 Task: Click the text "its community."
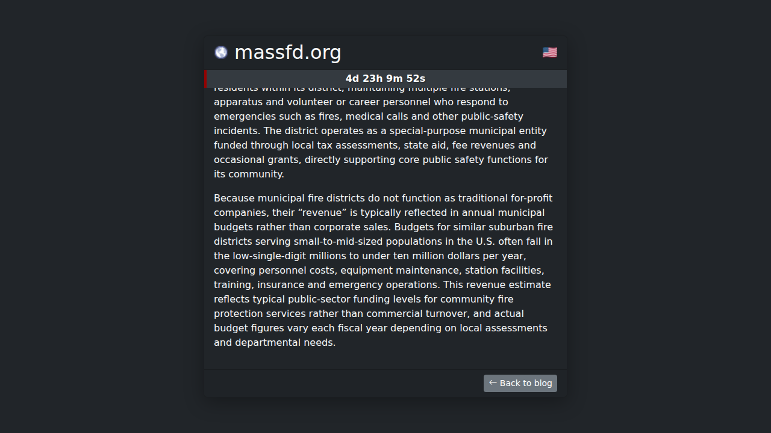coord(249,174)
